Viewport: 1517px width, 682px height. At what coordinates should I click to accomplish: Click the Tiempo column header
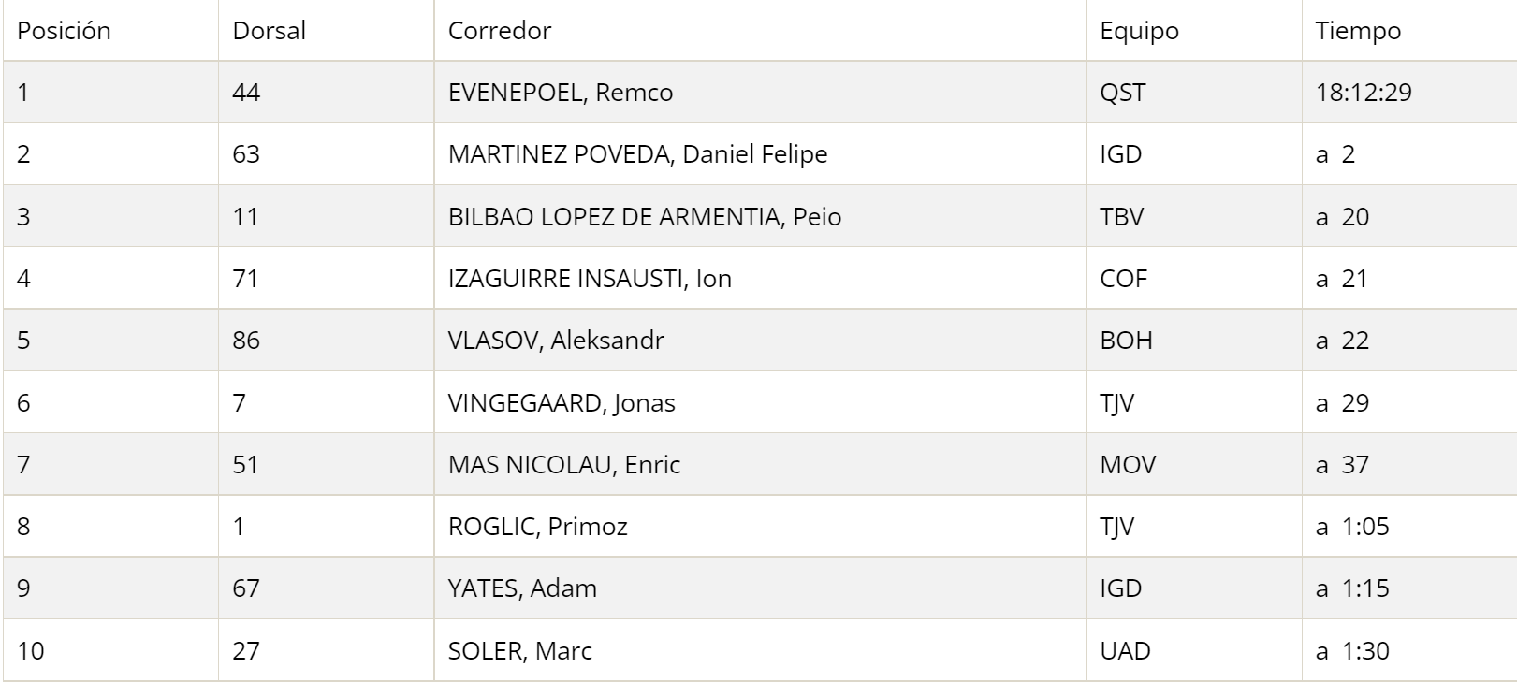(x=1358, y=31)
